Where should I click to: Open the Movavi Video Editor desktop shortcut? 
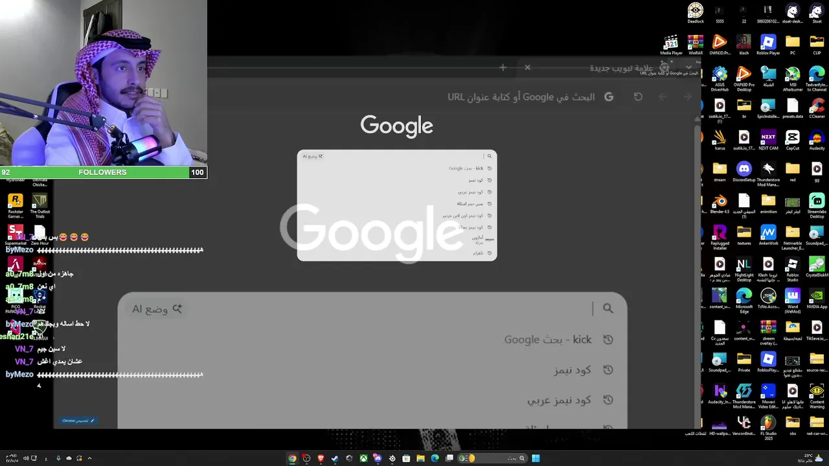coord(768,394)
